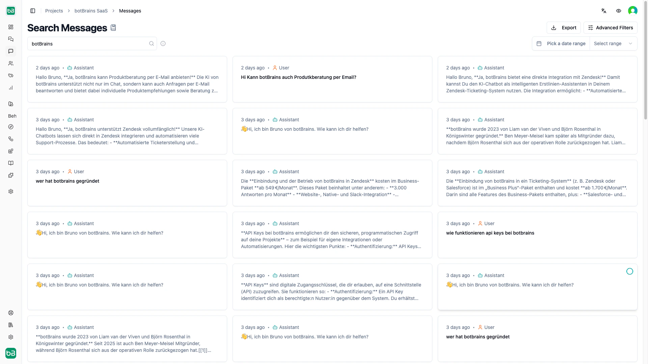Image resolution: width=648 pixels, height=364 pixels.
Task: Open the tags icon in the sidebar
Action: coord(11,75)
